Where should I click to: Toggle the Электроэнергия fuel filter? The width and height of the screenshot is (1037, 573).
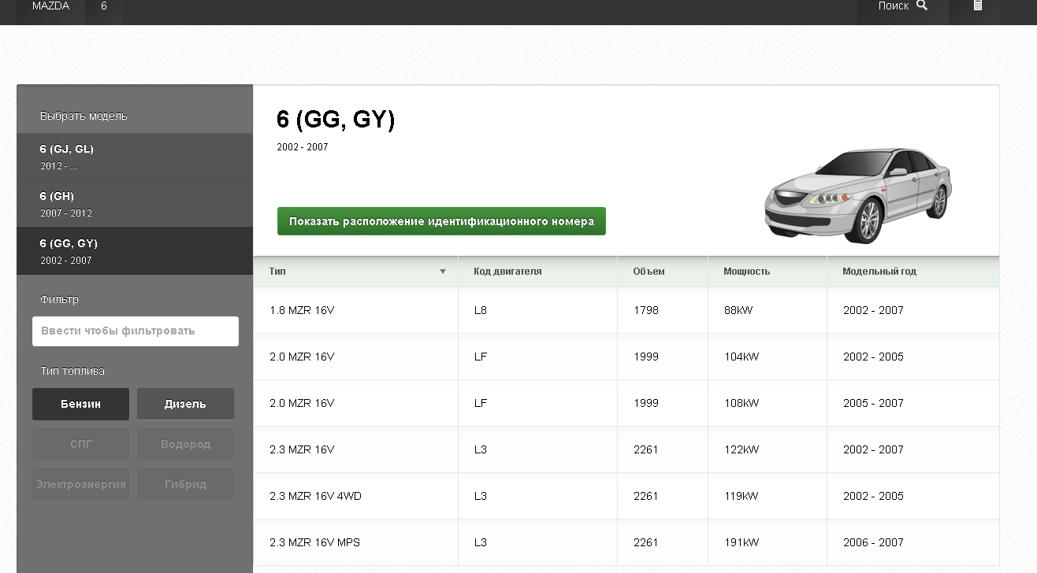click(x=81, y=484)
